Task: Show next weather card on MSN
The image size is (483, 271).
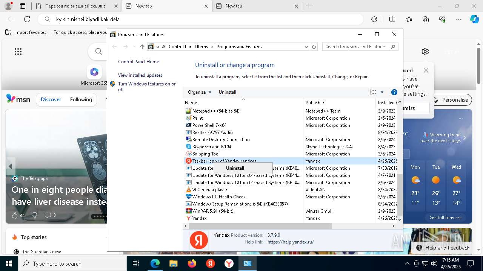Action: [x=465, y=138]
